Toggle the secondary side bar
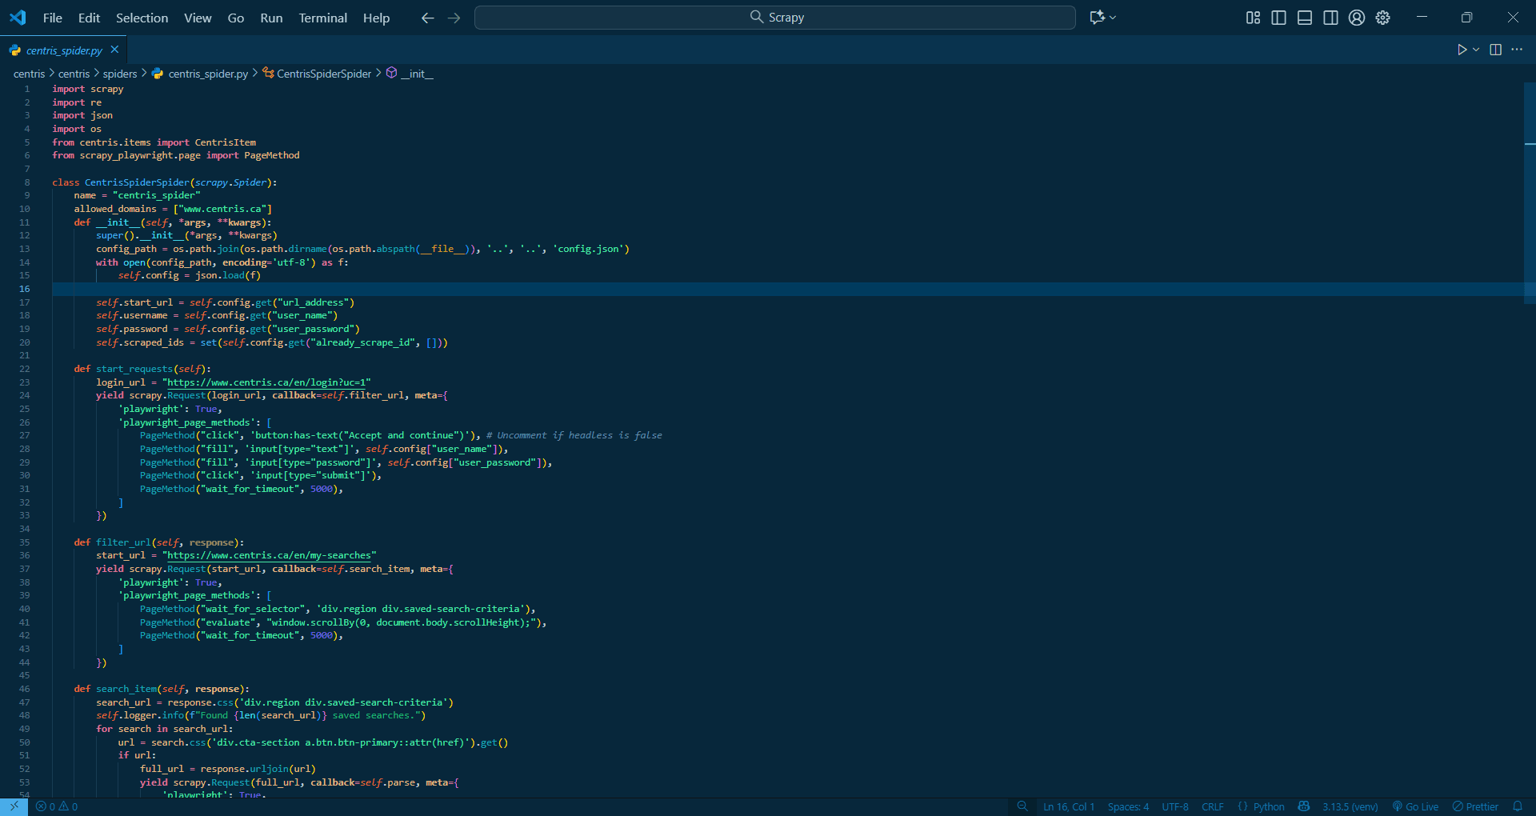1536x816 pixels. pos(1330,18)
